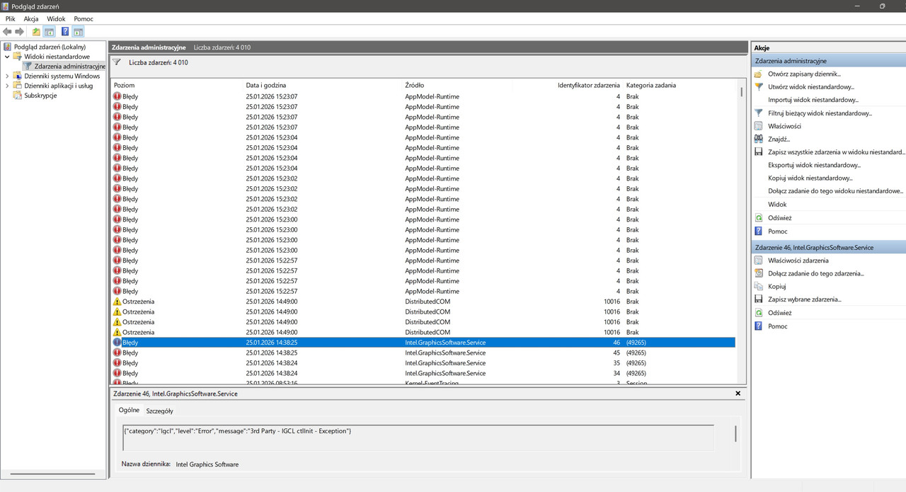Viewport: 906px width, 492px height.
Task: Click Kopiuj widok niestandardowy action
Action: 810,178
